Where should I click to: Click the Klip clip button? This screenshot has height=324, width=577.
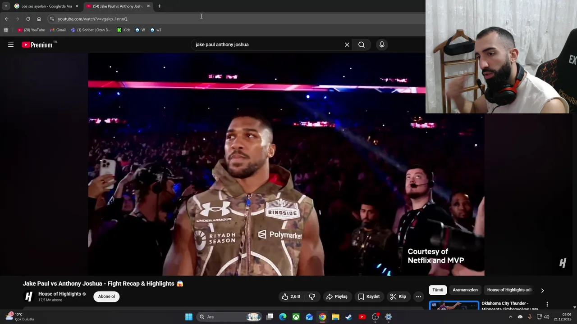(398, 297)
